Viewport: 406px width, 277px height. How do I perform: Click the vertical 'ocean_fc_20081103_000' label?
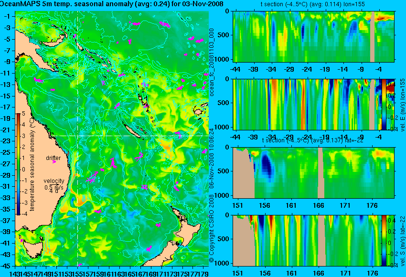212,62
